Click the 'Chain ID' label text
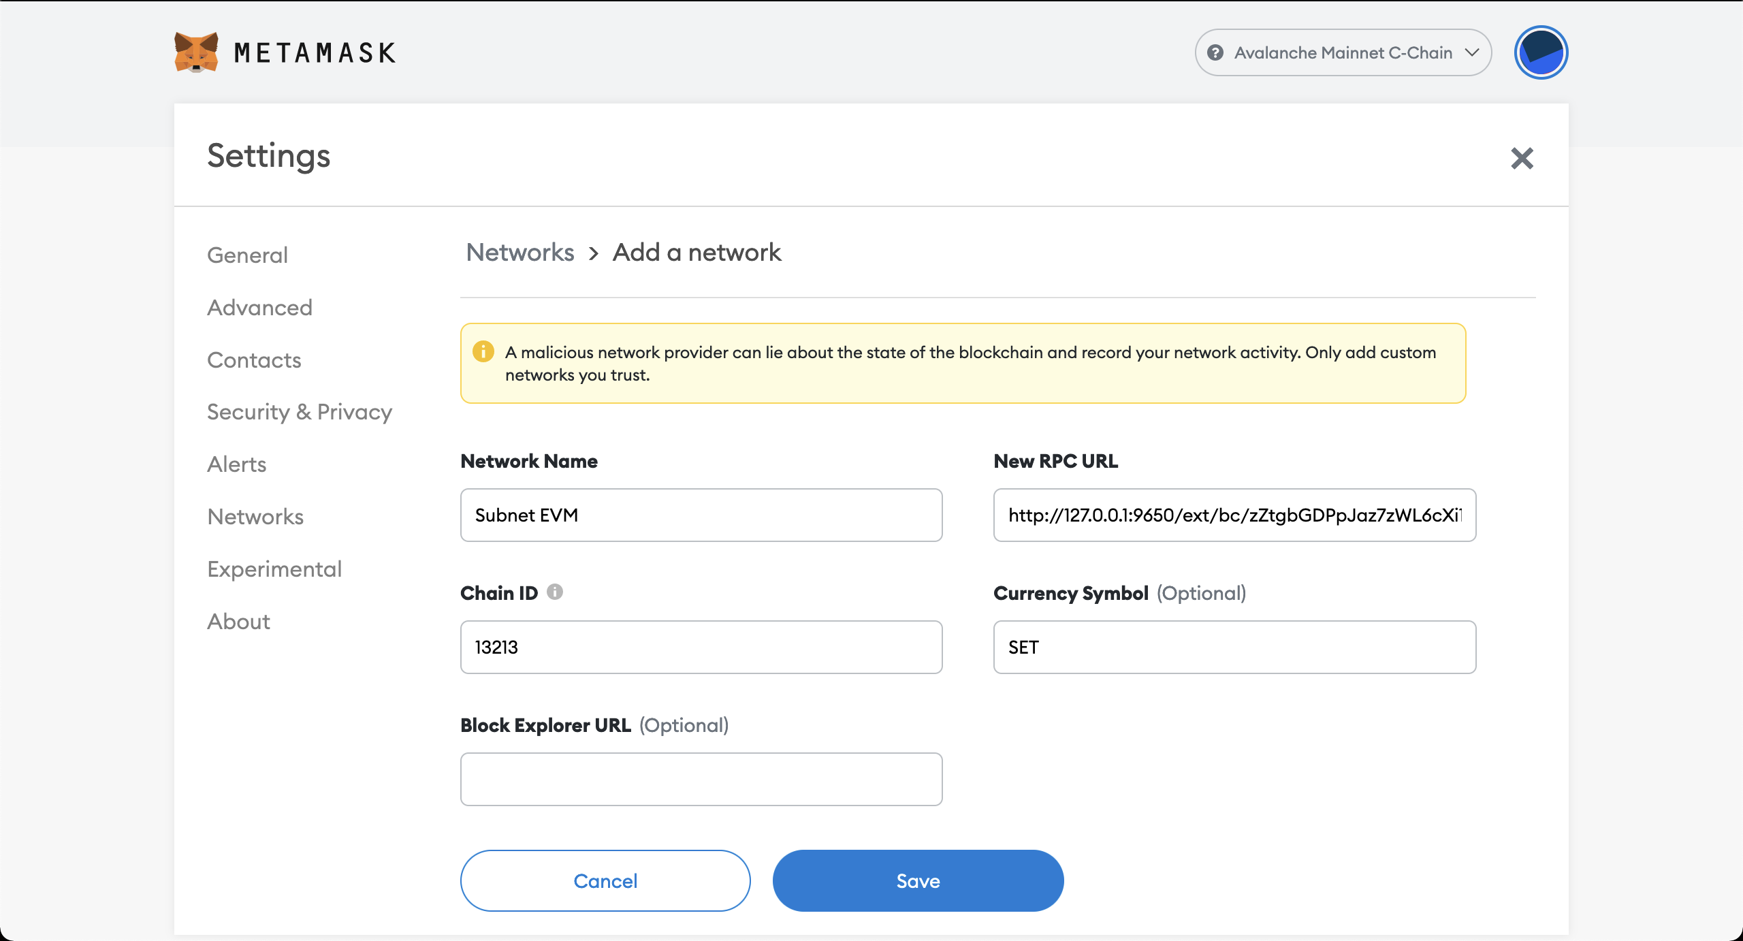 pyautogui.click(x=499, y=593)
